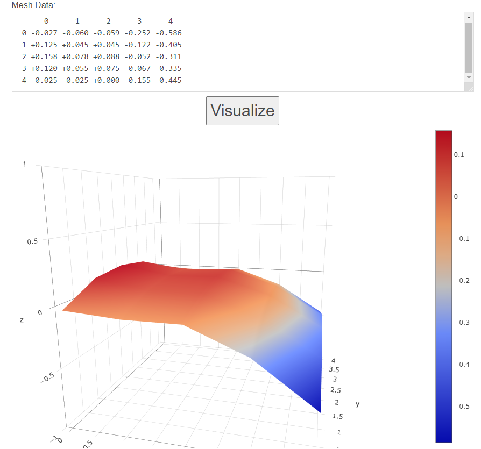Click the scroll-up arrow of the data box
Screen dimensions: 481x449
tap(469, 18)
